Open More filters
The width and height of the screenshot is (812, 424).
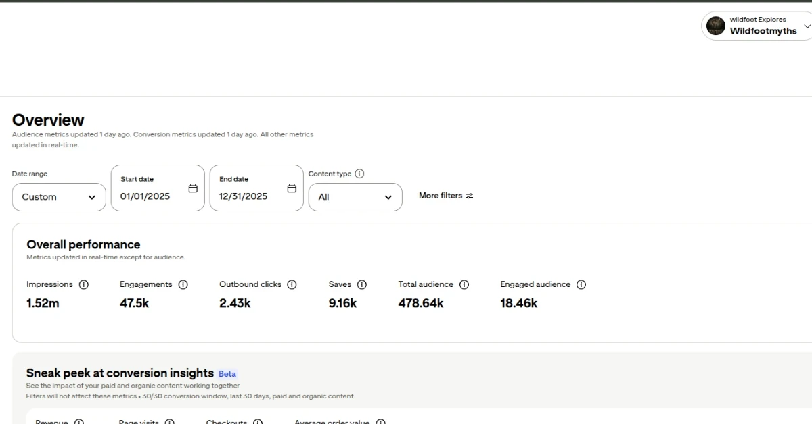pyautogui.click(x=446, y=196)
